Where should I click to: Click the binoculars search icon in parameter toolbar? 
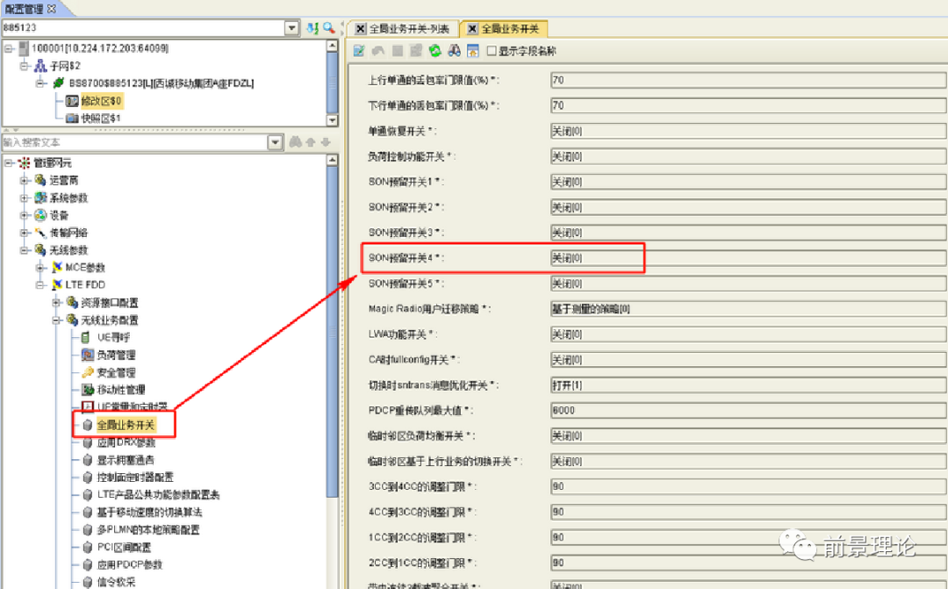455,51
